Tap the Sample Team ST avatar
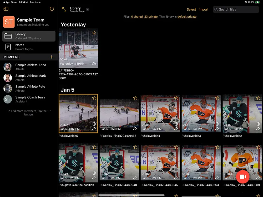The image size is (263, 197). pyautogui.click(x=9, y=22)
